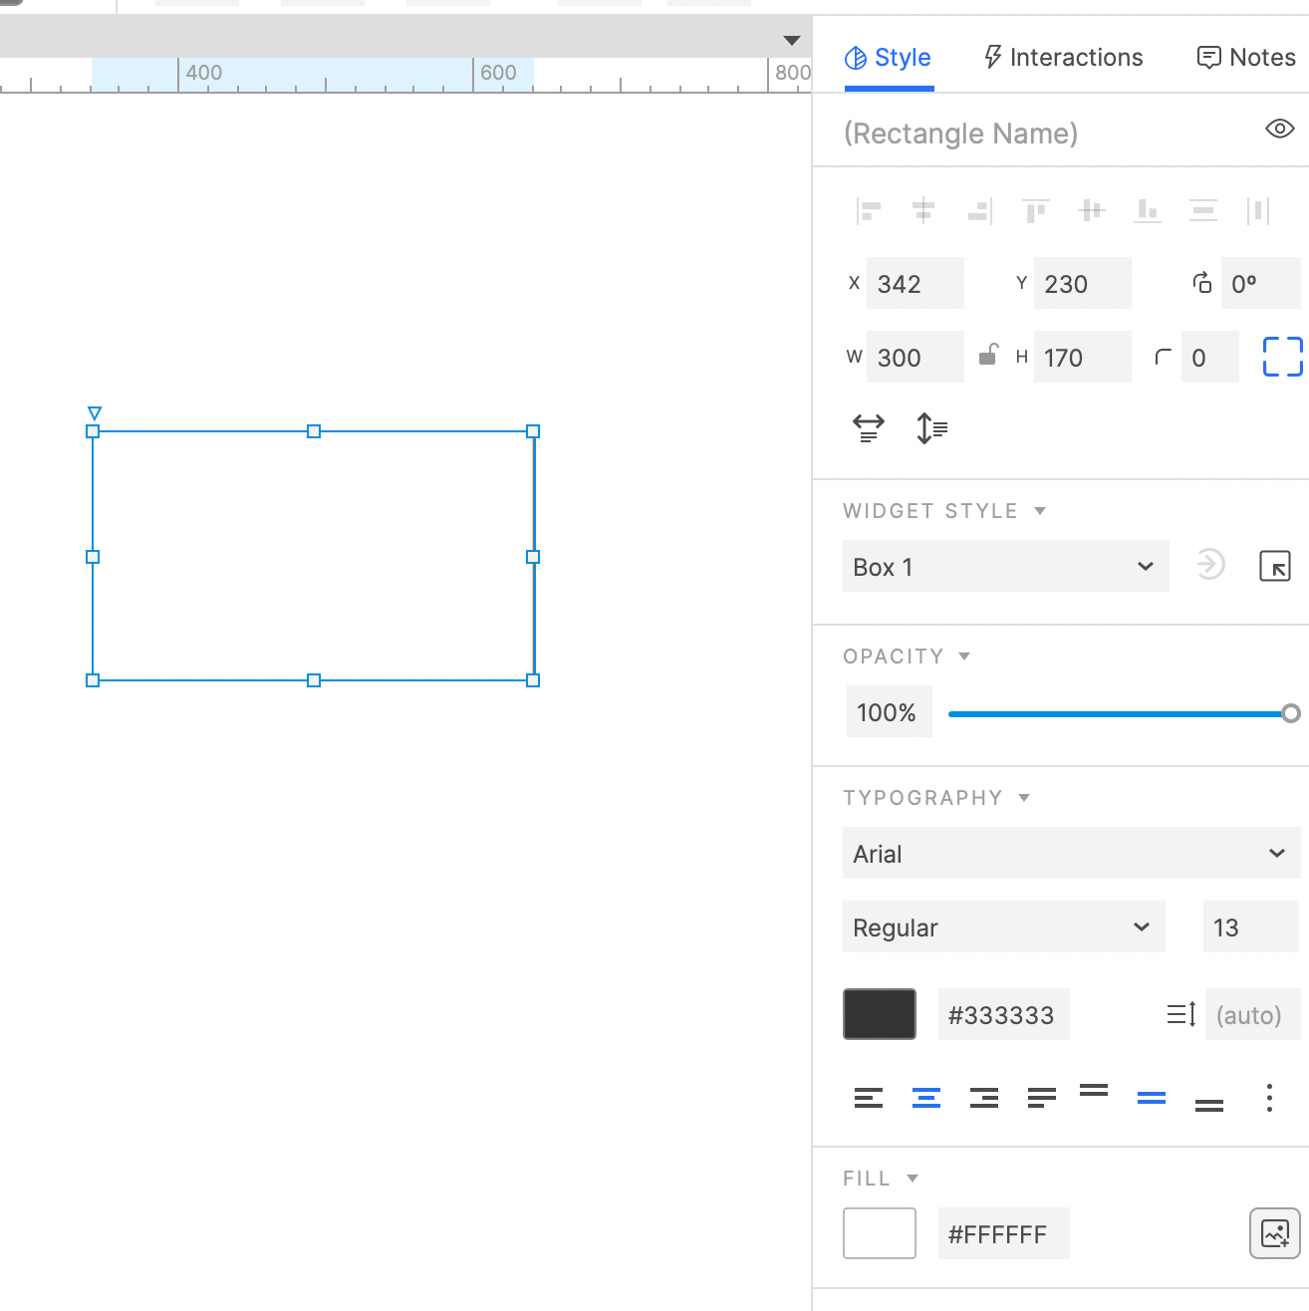Open more typography options menu

pyautogui.click(x=1268, y=1097)
